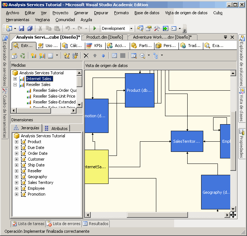The height and width of the screenshot is (236, 247).
Task: Open the Development configuration dropdown
Action: coord(131,28)
